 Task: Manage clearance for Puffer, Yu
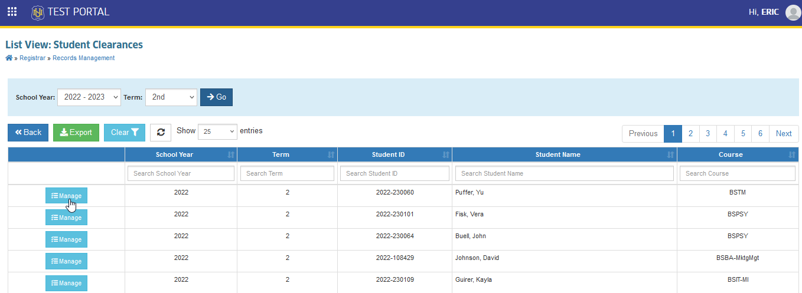click(66, 196)
